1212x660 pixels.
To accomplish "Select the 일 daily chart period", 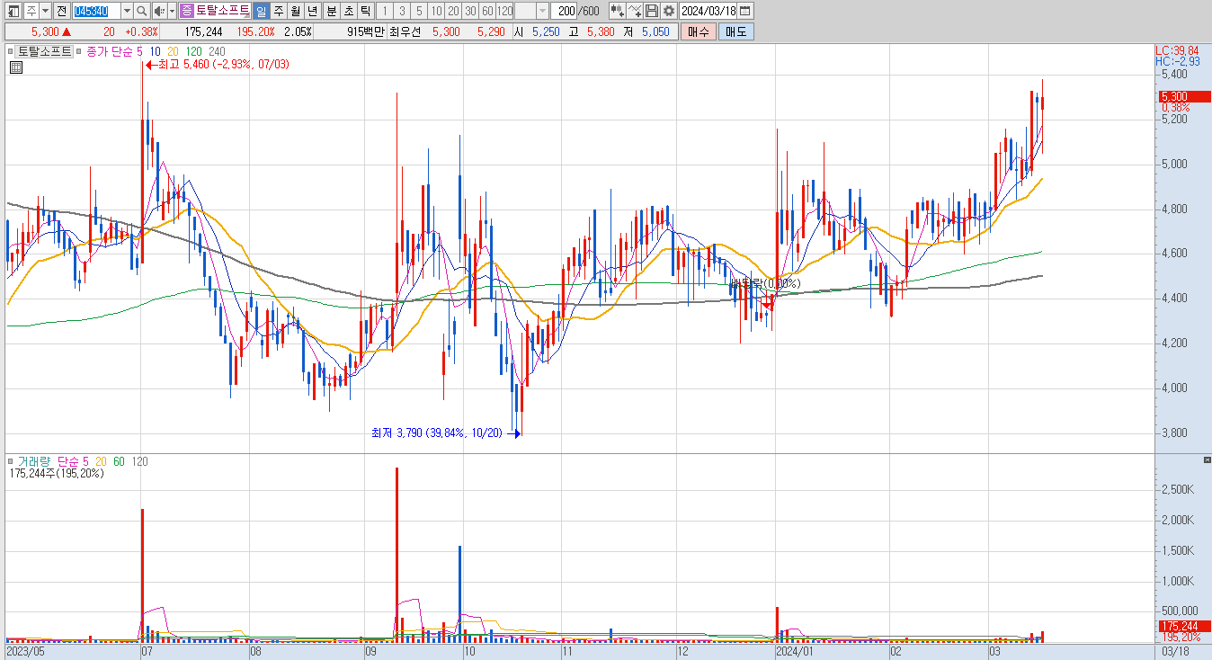I will [x=261, y=11].
